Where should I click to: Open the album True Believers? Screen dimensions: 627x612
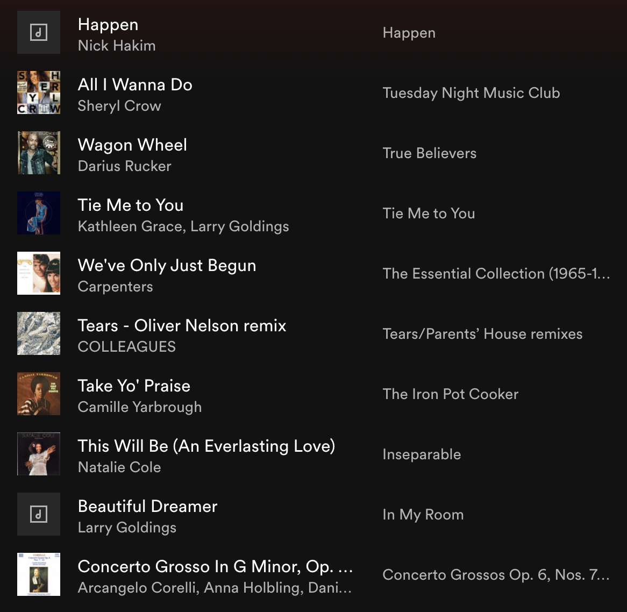430,153
